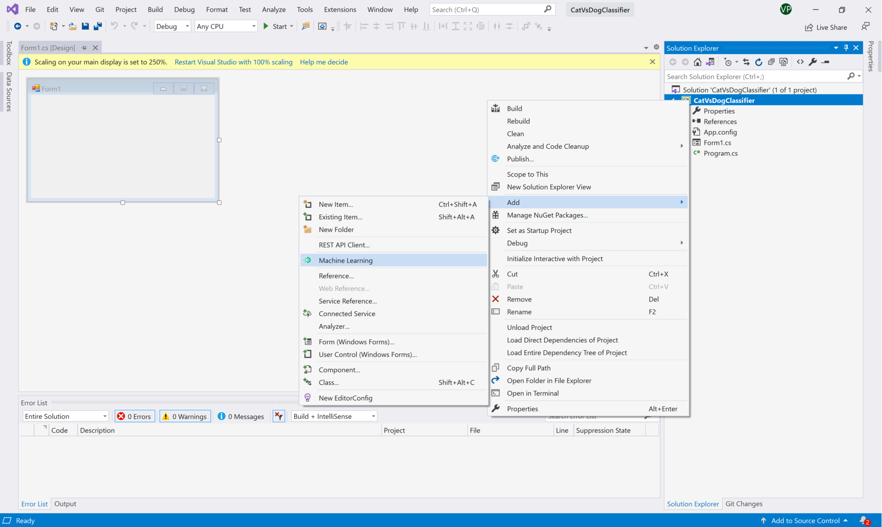Click View Code angle-brackets icon
This screenshot has width=882, height=527.
(800, 62)
